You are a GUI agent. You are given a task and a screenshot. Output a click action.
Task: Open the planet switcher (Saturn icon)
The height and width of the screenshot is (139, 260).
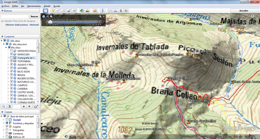click(x=95, y=11)
